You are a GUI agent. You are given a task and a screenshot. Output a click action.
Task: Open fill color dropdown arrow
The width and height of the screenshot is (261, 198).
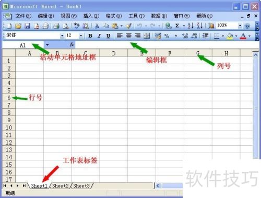[x=236, y=36]
